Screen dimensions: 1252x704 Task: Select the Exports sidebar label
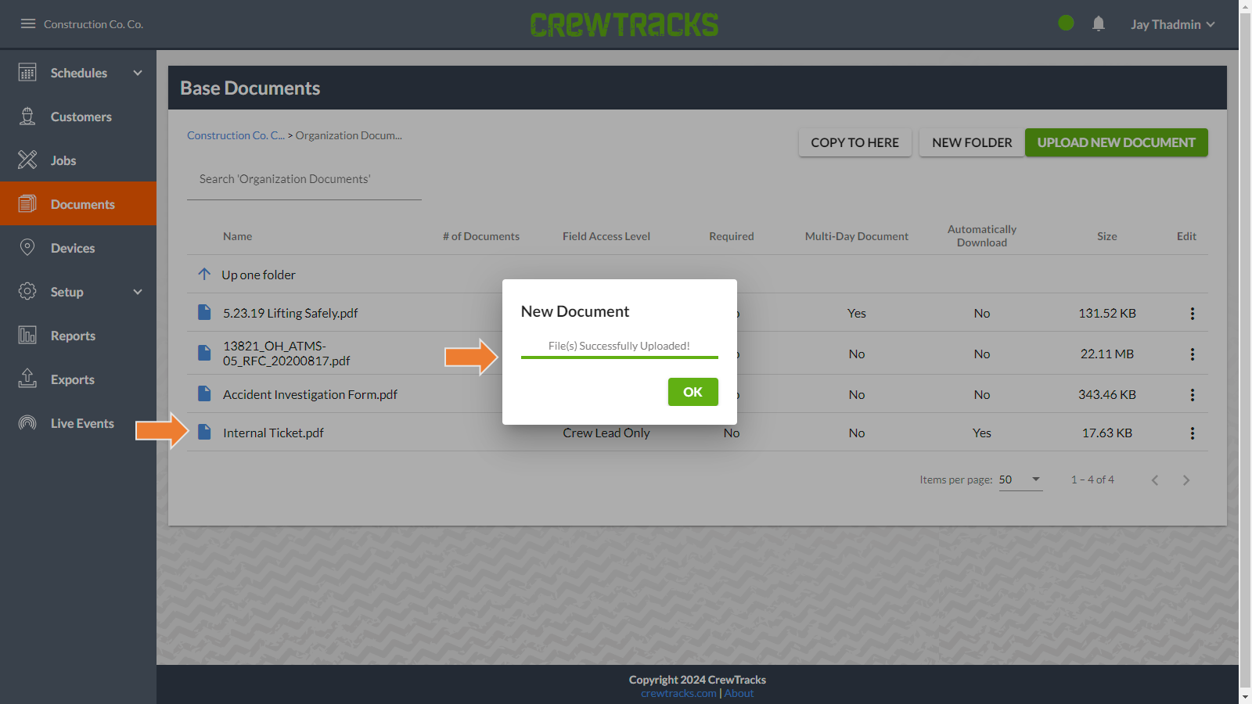(73, 379)
